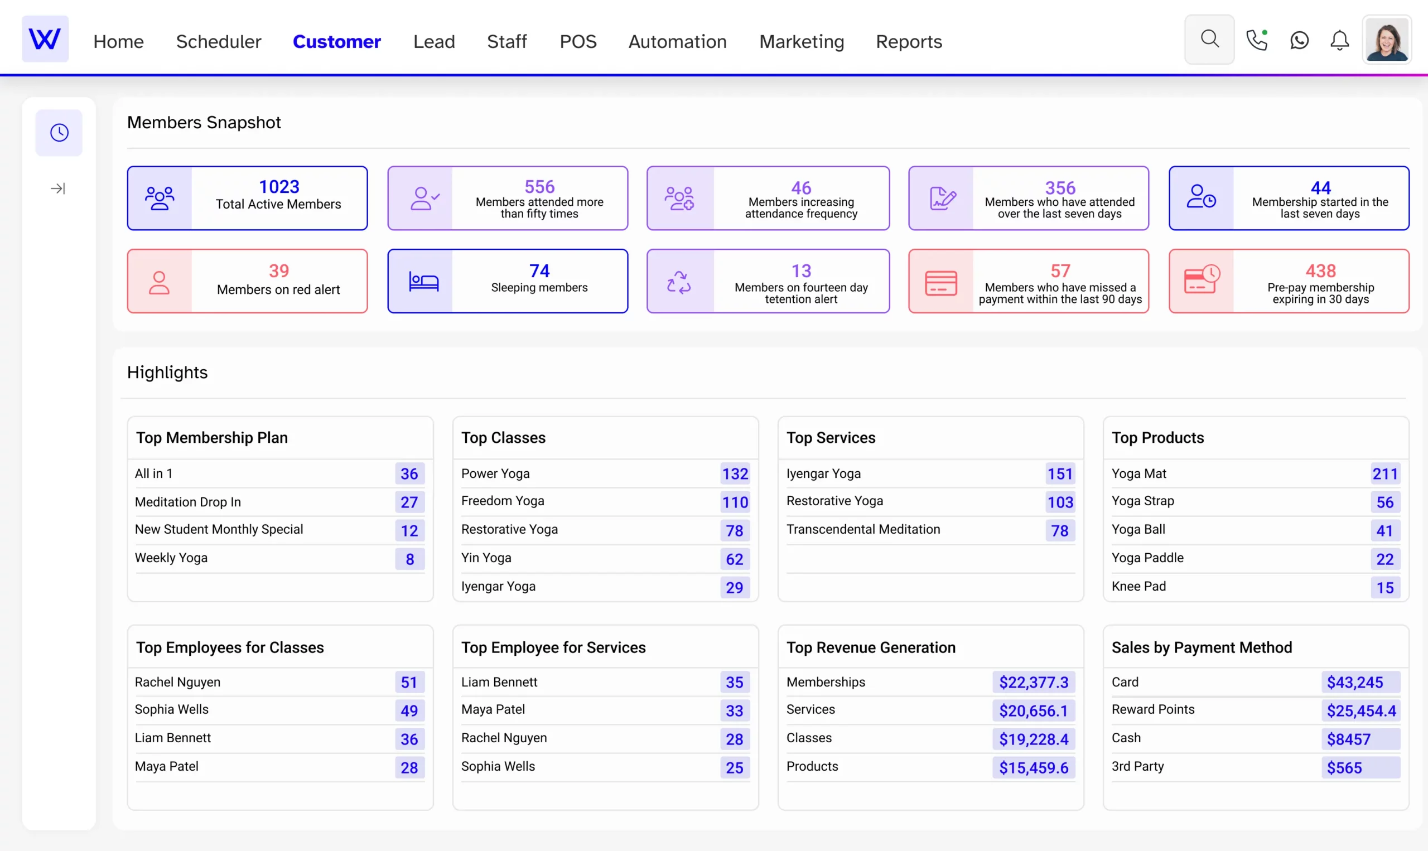Open the search icon in header
The width and height of the screenshot is (1428, 851).
1209,39
